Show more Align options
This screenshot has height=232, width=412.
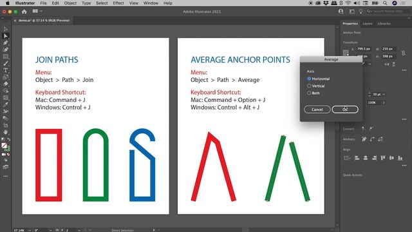click(x=404, y=166)
